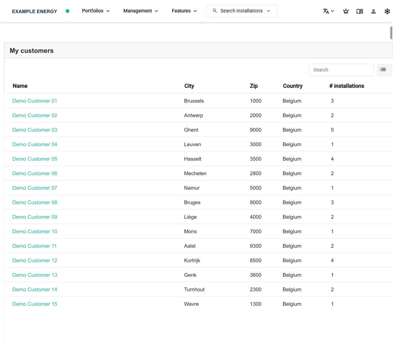This screenshot has height=342, width=393.
Task: Open Demo Customer 05
Action: pyautogui.click(x=35, y=159)
